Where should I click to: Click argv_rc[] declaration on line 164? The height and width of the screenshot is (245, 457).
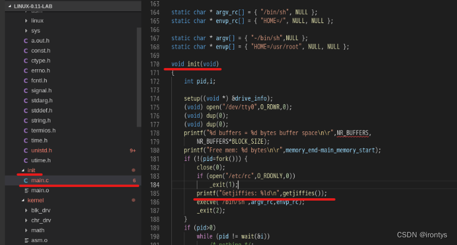coord(230,12)
